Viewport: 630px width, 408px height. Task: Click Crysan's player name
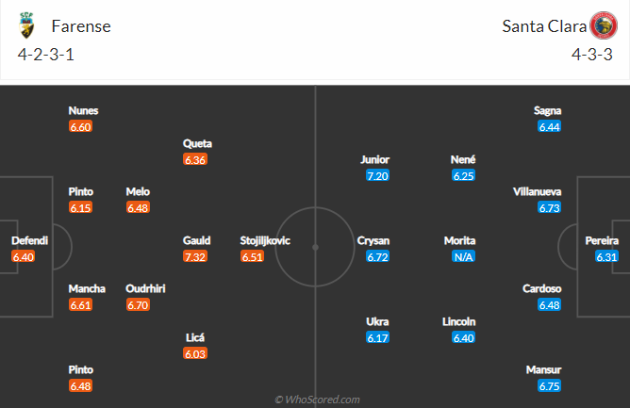(x=373, y=240)
